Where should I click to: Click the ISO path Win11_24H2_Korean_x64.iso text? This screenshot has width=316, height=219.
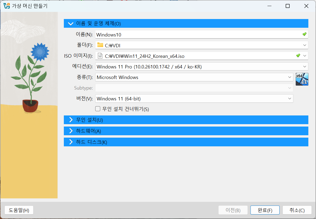pyautogui.click(x=145, y=56)
